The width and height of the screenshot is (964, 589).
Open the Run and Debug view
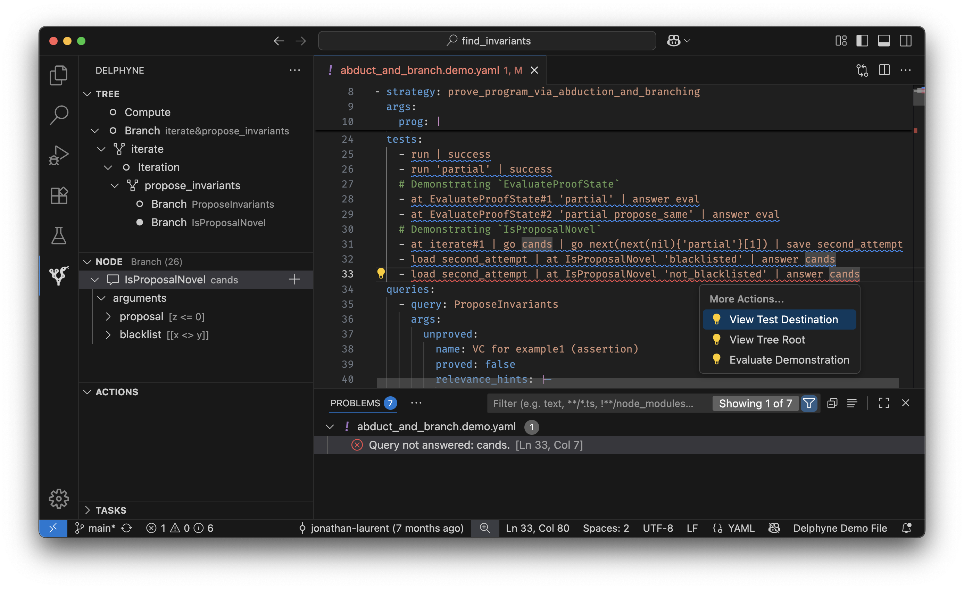(58, 155)
